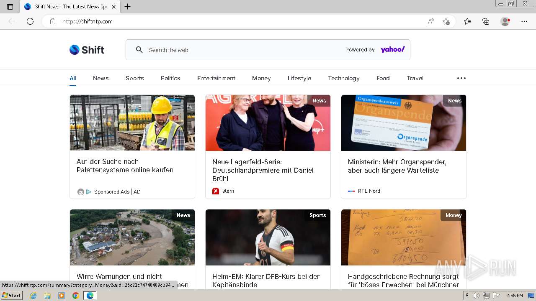Open the Politics category
The image size is (536, 301).
170,78
